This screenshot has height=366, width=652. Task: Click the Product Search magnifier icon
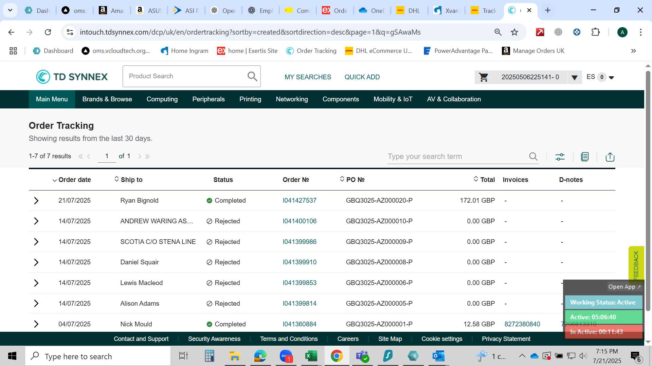tap(252, 76)
